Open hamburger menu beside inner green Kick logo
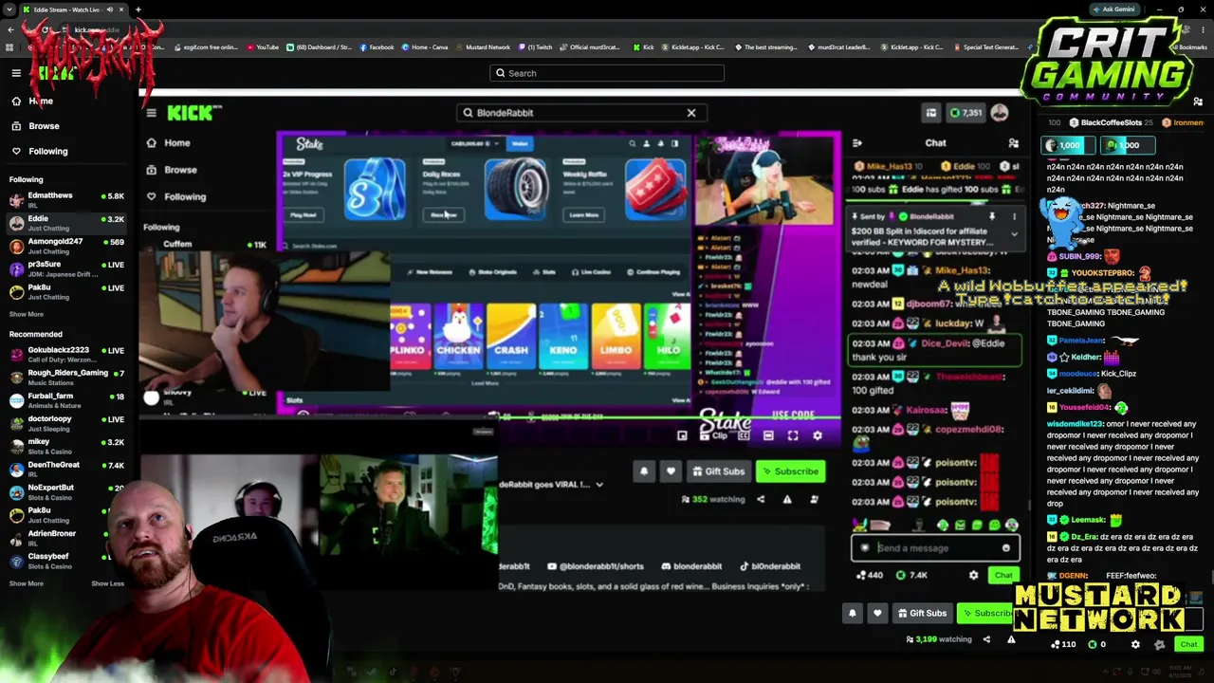The image size is (1214, 683). pyautogui.click(x=151, y=113)
